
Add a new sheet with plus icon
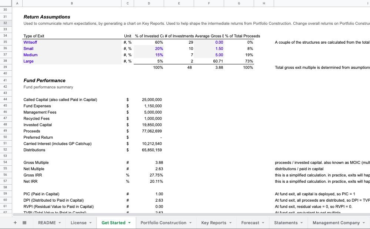click(x=15, y=223)
